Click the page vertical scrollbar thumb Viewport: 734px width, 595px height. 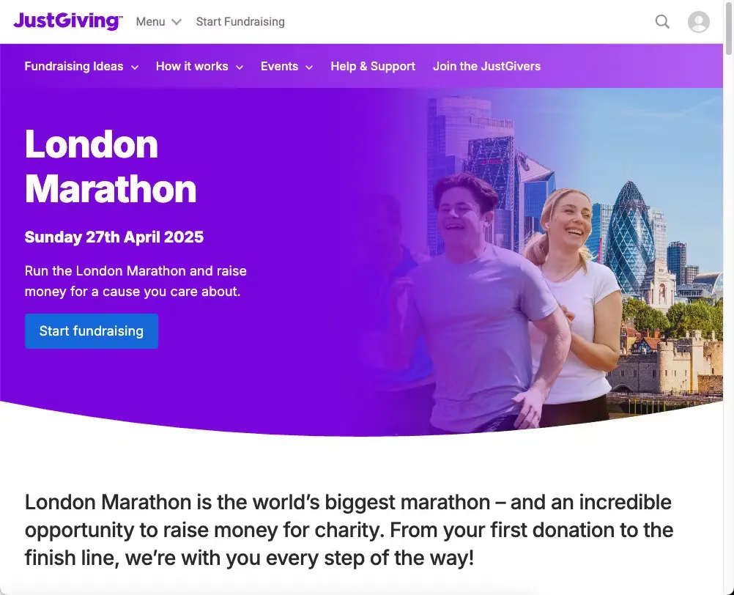pyautogui.click(x=728, y=28)
